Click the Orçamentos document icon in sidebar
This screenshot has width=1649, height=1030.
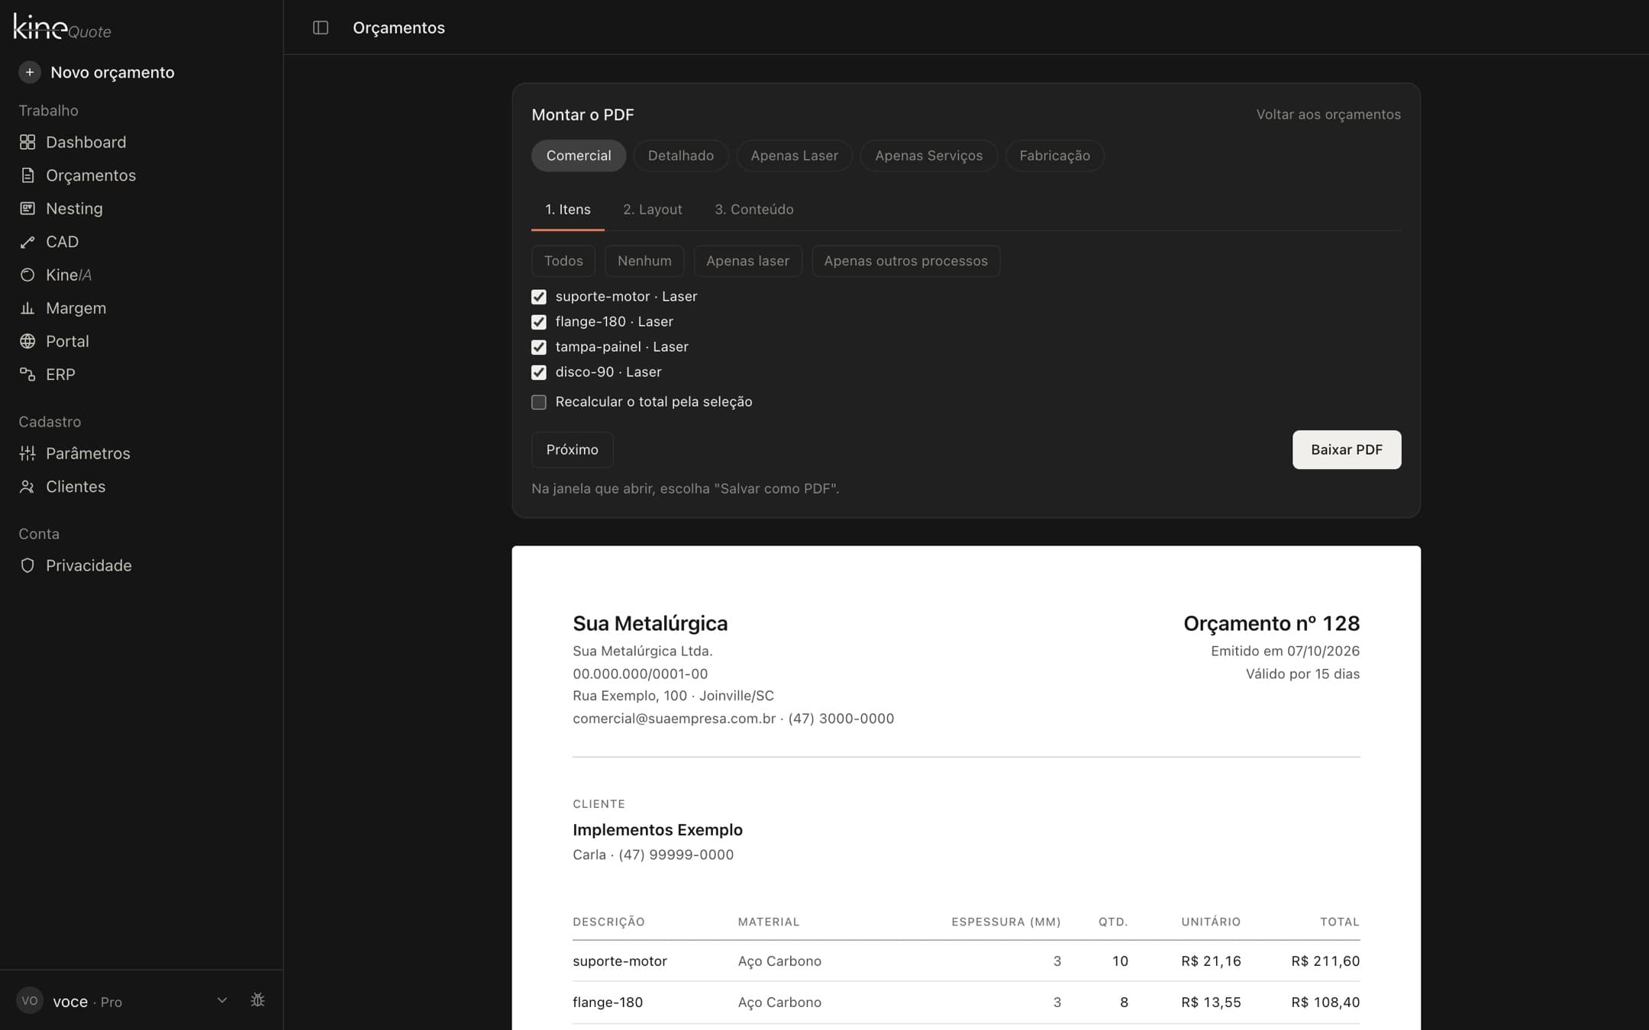pos(27,175)
